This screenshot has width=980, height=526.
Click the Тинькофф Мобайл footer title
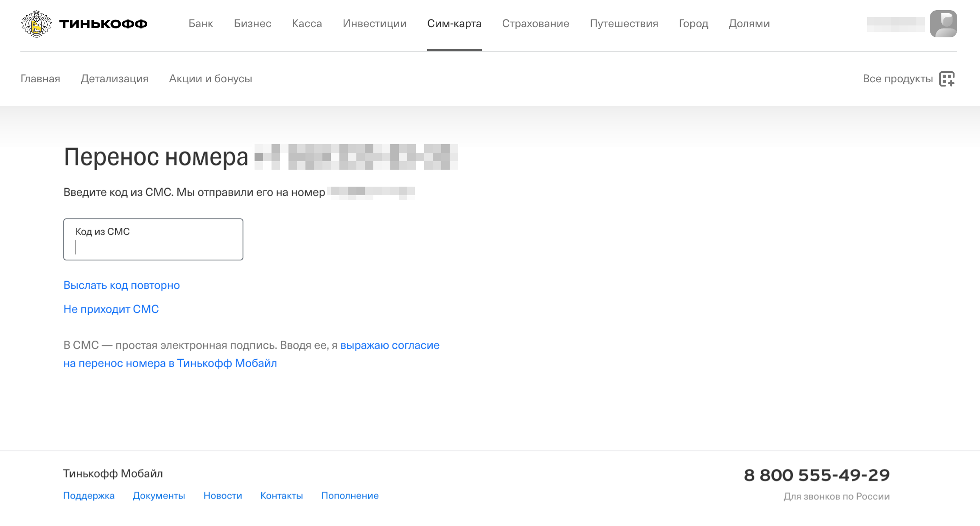pos(113,473)
